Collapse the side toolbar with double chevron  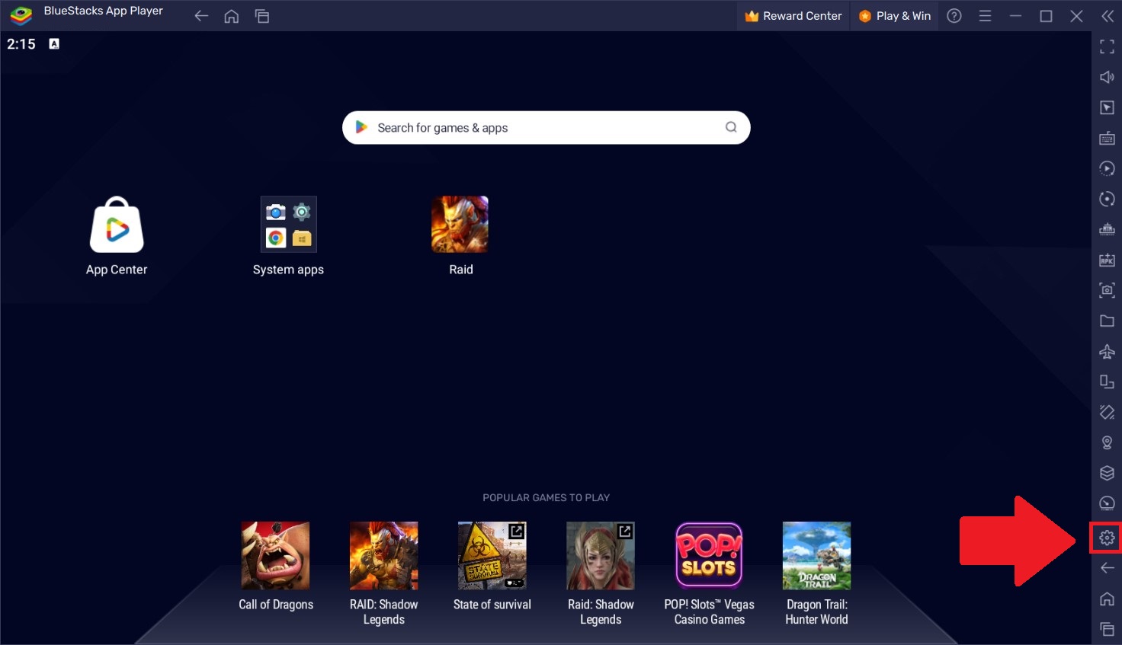coord(1107,16)
